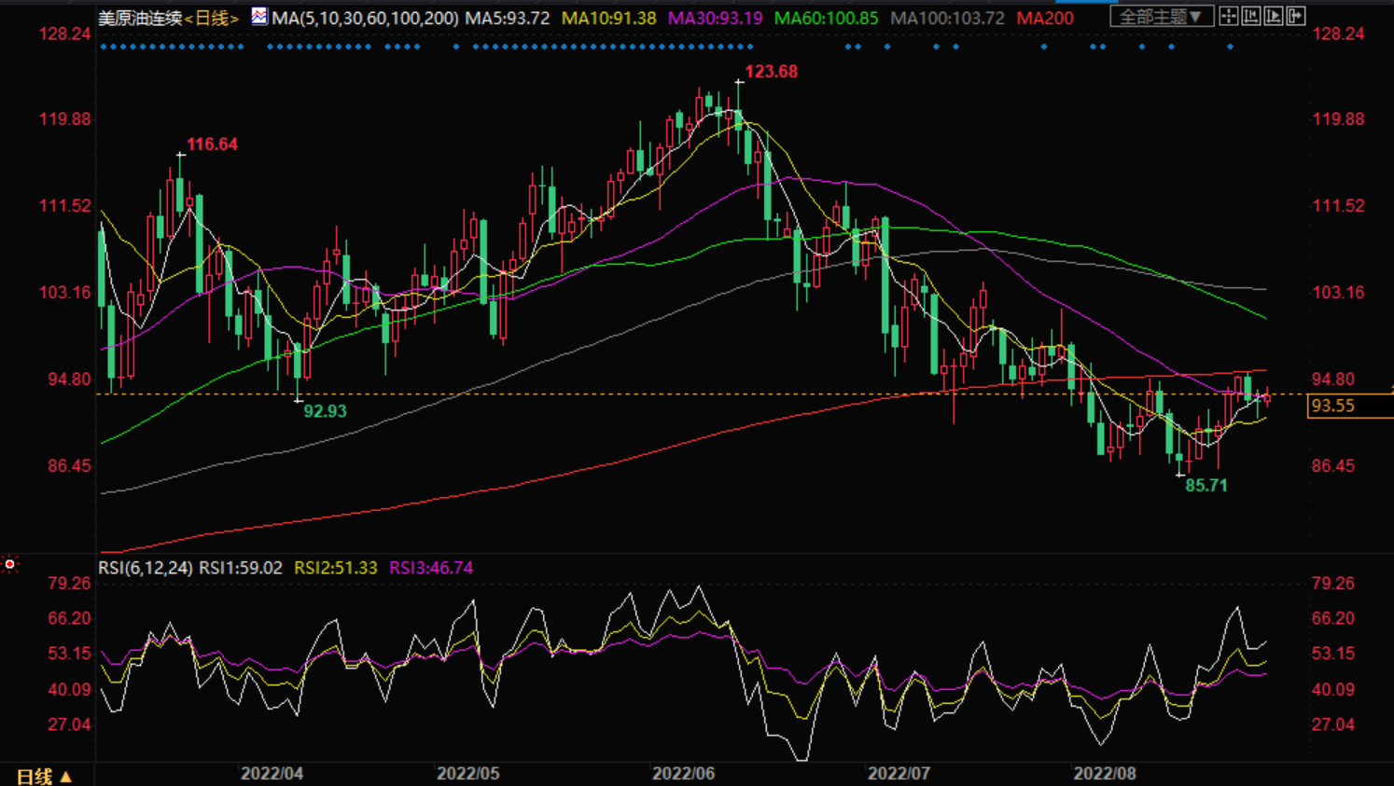
Task: Click the 2022/06 date label on time axis
Action: (683, 774)
